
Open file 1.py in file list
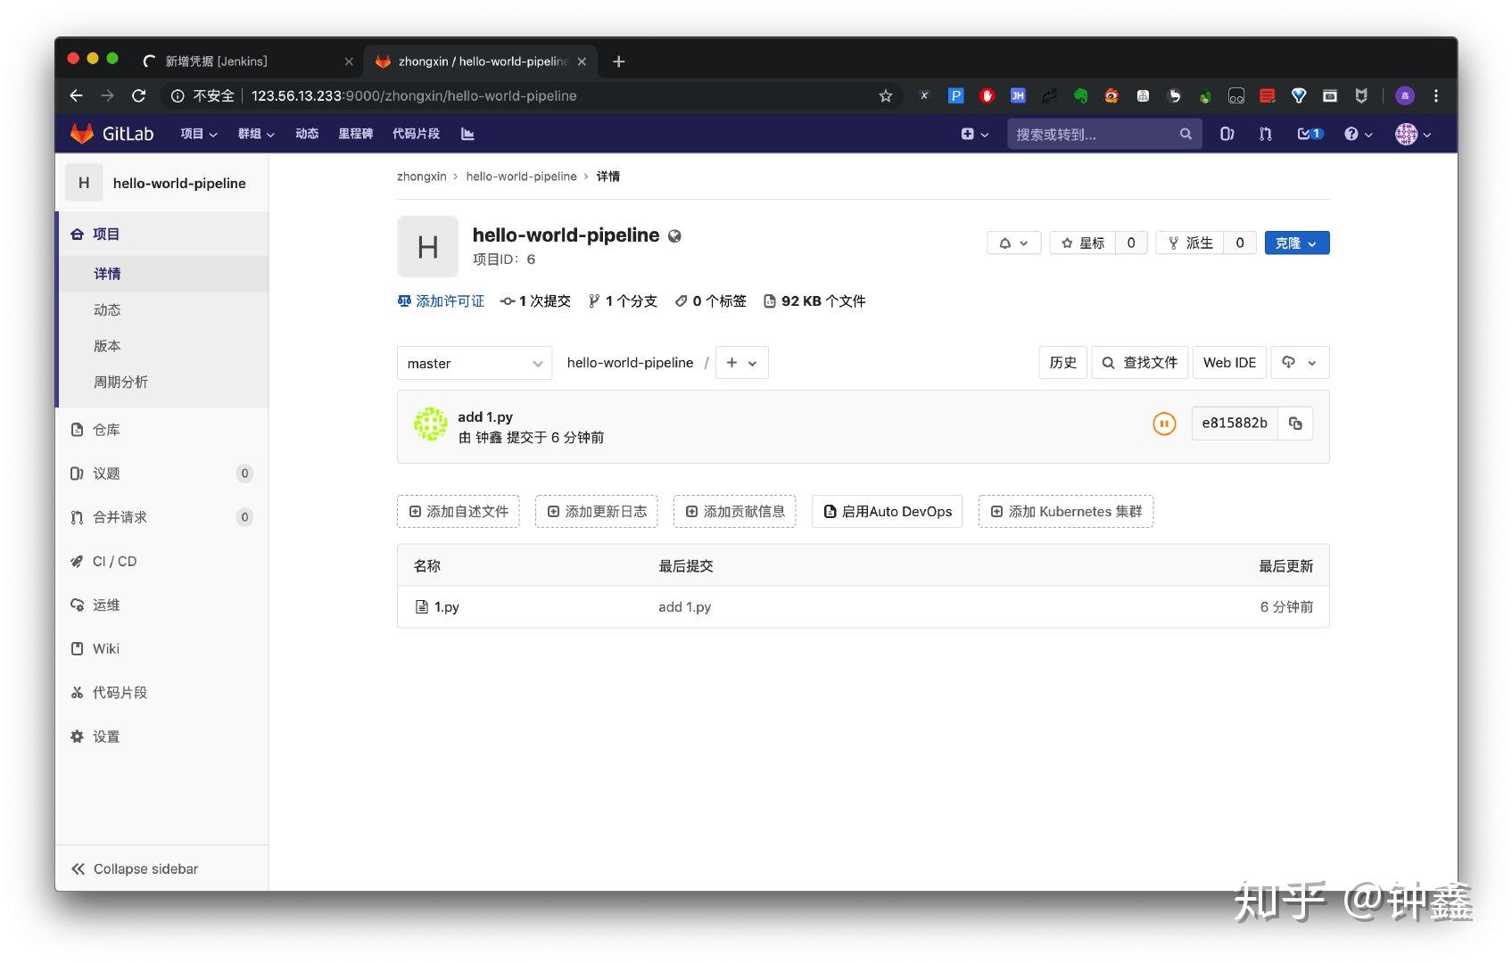click(446, 607)
